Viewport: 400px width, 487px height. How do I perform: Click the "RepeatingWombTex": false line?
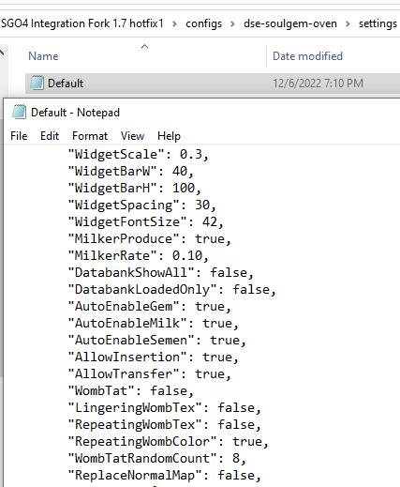pyautogui.click(x=165, y=424)
